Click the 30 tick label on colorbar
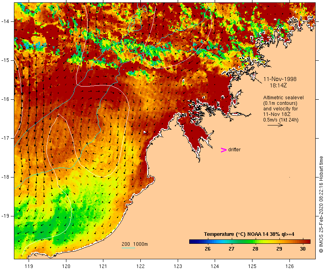The width and height of the screenshot is (326, 270). coord(303,249)
